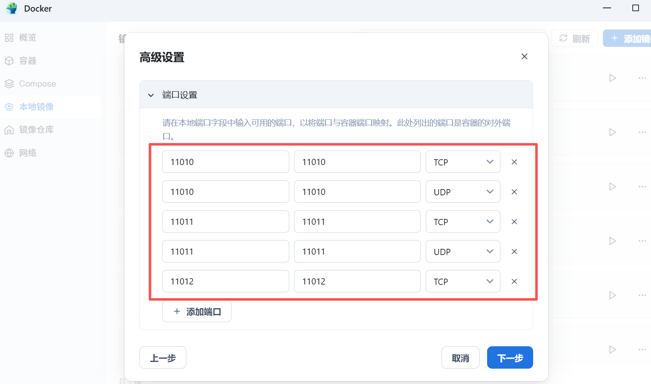Remove the 11011 TCP port row
This screenshot has height=384, width=651.
click(x=514, y=222)
